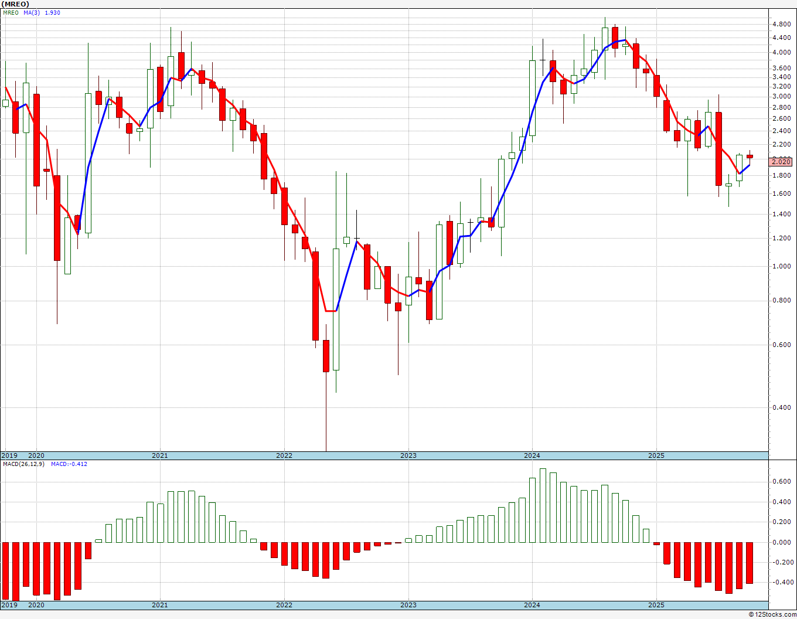Click the (MREO) chart title
797x619 pixels.
coord(16,4)
